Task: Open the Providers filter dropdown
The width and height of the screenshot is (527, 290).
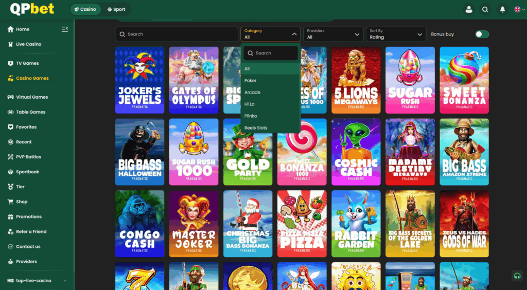Action: [333, 34]
